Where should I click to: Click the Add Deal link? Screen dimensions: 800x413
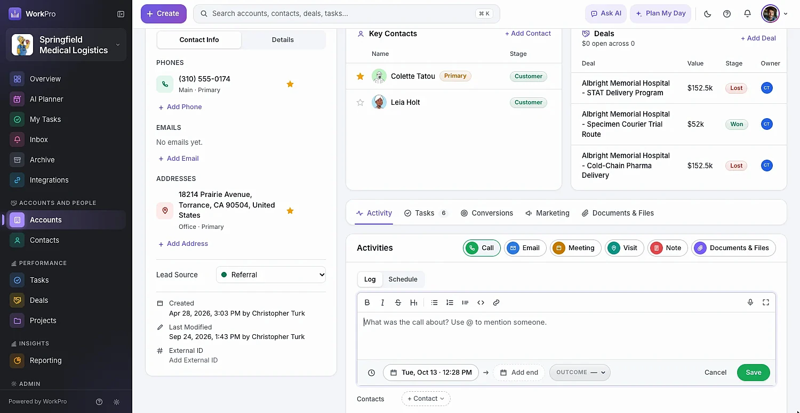coord(758,38)
